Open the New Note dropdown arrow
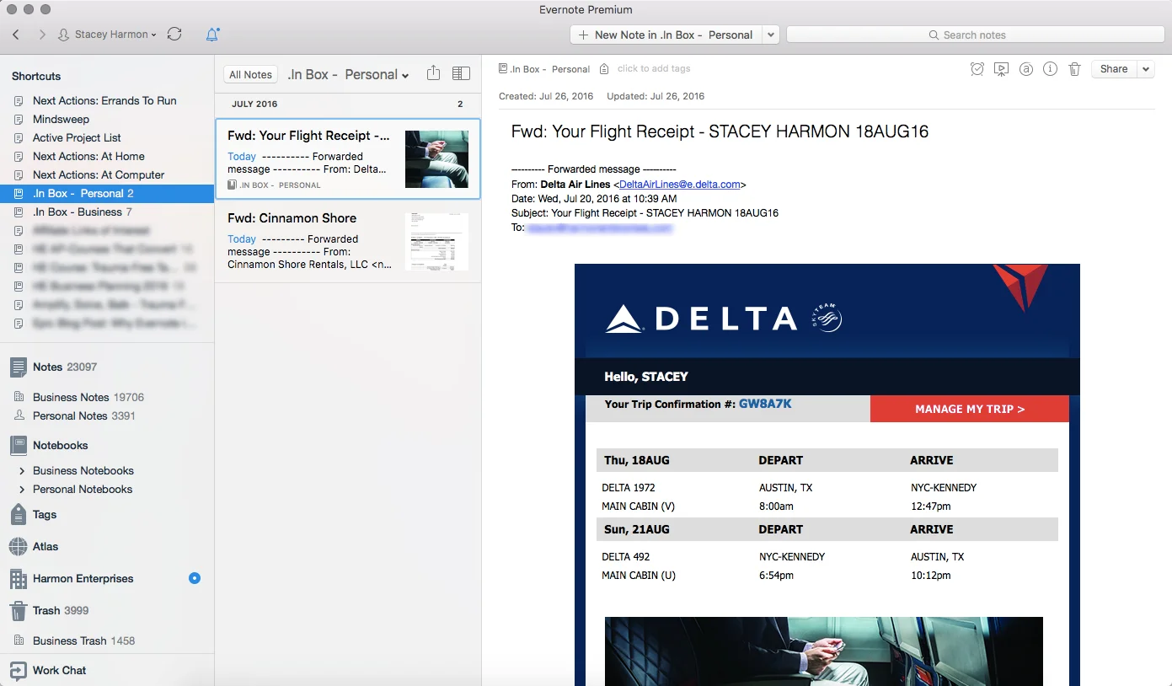The image size is (1172, 686). tap(771, 35)
